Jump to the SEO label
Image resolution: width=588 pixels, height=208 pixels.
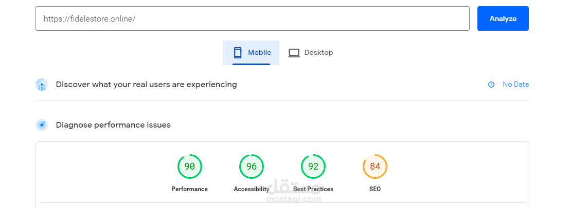(x=375, y=189)
